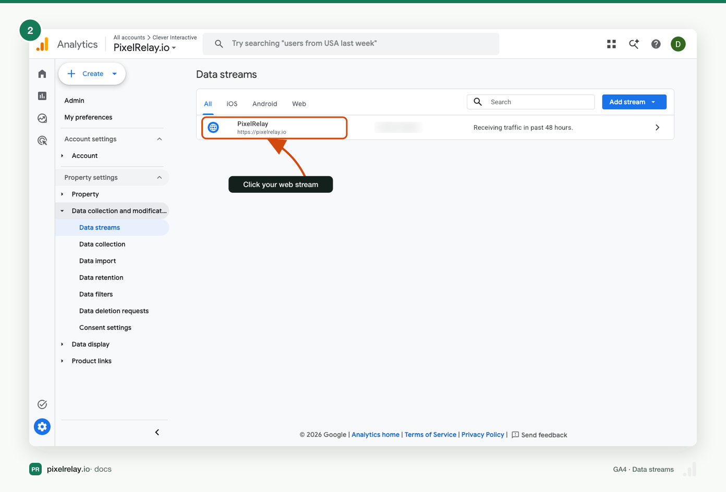Image resolution: width=726 pixels, height=492 pixels.
Task: Open the PixelRelay stream details chevron
Action: point(657,127)
